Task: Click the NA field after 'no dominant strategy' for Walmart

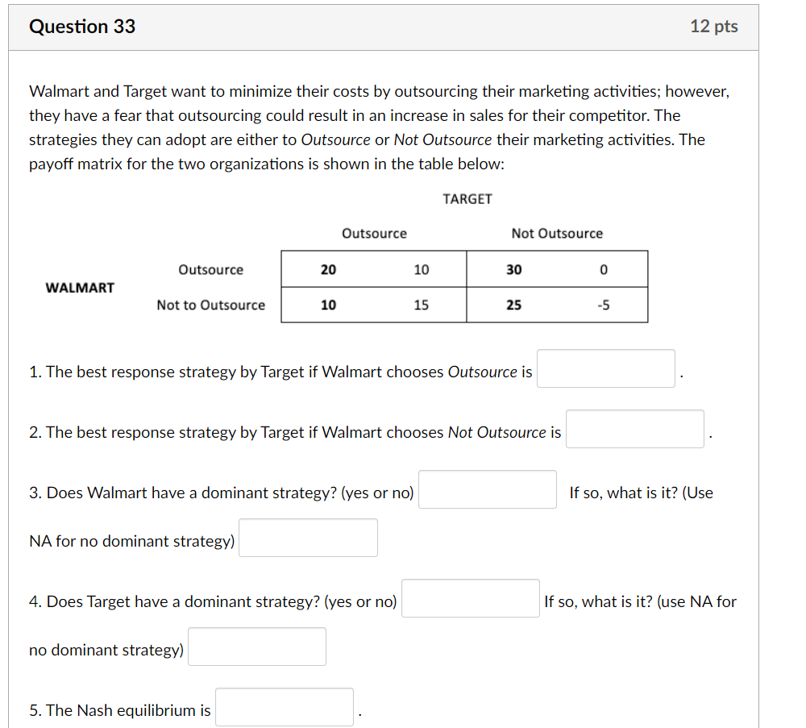Action: 308,538
